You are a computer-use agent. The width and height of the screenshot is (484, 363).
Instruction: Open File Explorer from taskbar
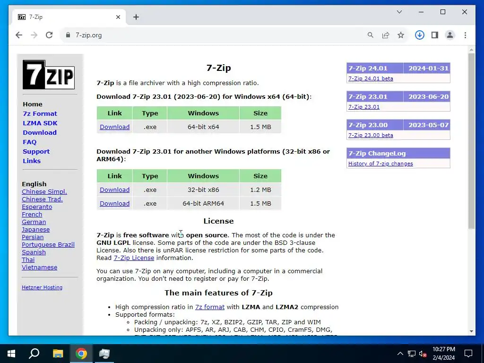click(58, 354)
